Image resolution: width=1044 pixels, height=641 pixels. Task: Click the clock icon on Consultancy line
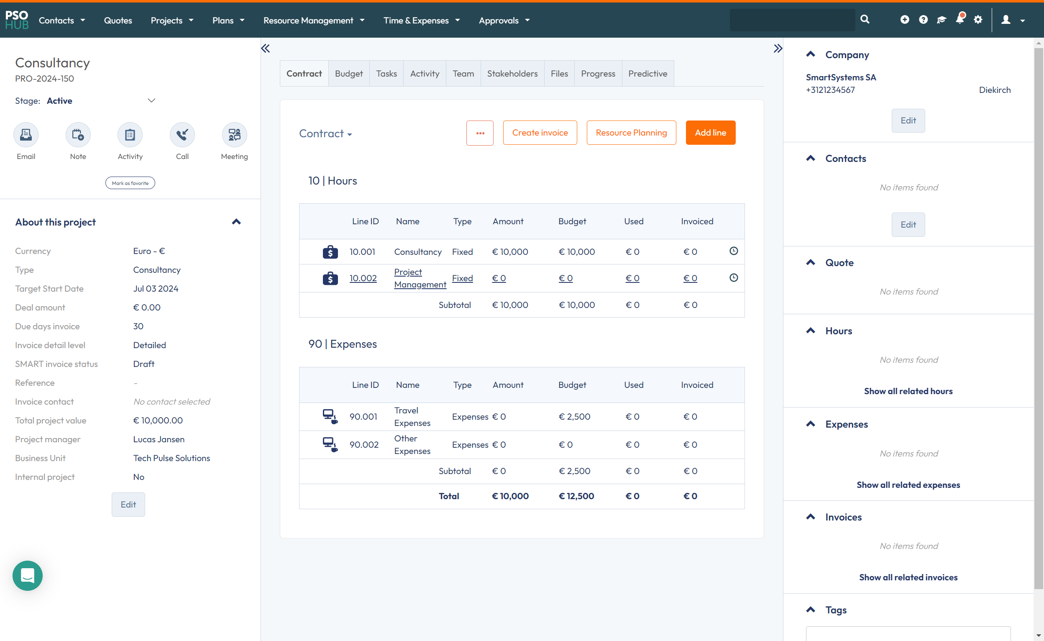[x=733, y=251]
